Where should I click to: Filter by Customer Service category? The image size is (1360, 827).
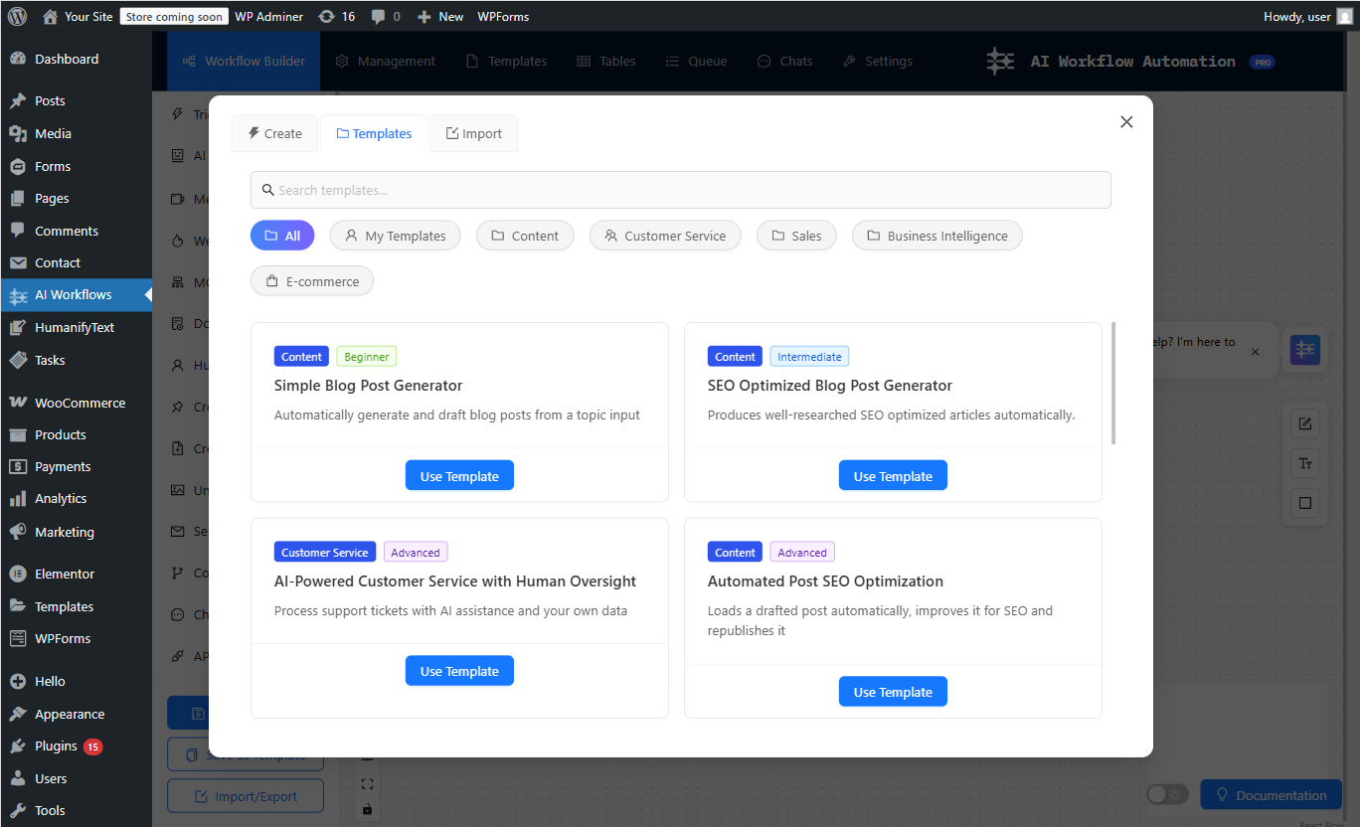pyautogui.click(x=665, y=236)
